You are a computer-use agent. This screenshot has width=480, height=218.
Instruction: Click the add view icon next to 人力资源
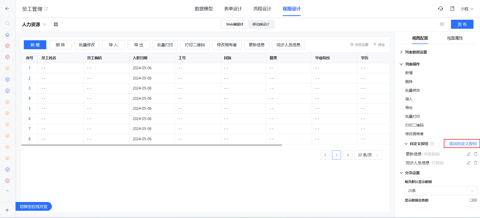[56, 24]
